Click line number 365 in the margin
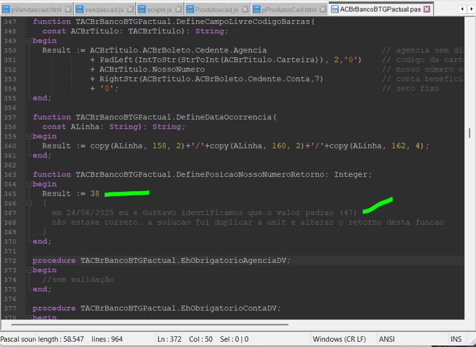The image size is (476, 347). pos(10,193)
